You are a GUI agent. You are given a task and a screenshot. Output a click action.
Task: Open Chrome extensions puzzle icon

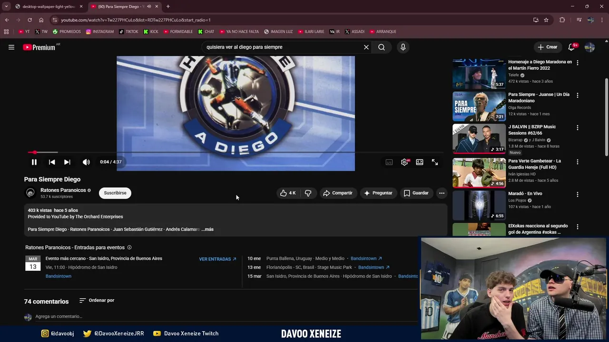coord(562,20)
